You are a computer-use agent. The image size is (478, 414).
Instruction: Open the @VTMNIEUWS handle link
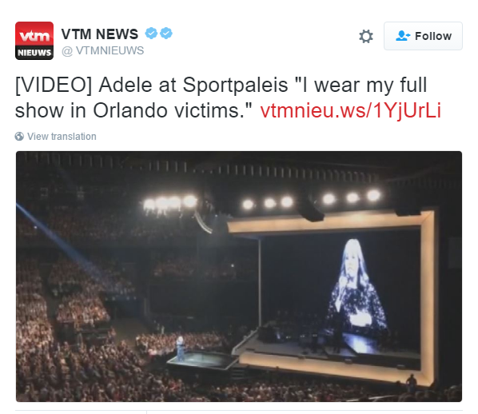pyautogui.click(x=103, y=50)
